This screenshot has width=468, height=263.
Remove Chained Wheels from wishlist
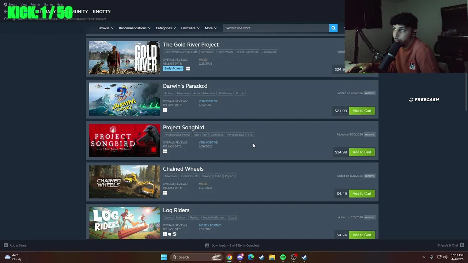[369, 176]
